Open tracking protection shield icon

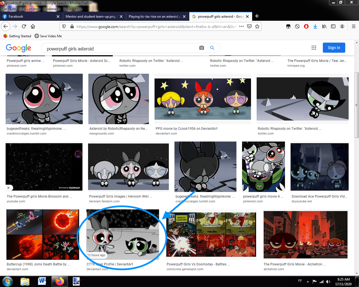64,26
